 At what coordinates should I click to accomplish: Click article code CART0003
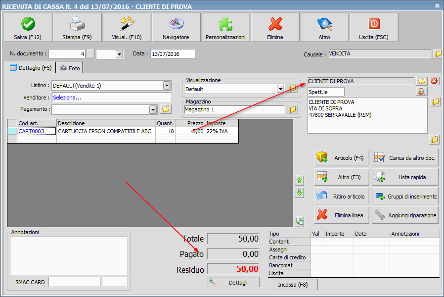[37, 131]
